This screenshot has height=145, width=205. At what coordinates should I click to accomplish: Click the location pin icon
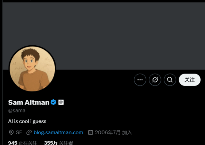point(11,132)
